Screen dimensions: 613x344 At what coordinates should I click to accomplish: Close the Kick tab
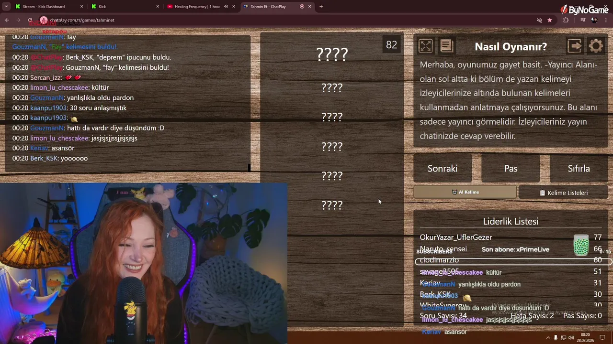158,7
